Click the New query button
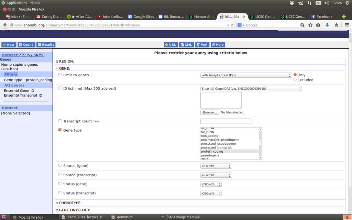The image size is (352, 220). point(9,45)
